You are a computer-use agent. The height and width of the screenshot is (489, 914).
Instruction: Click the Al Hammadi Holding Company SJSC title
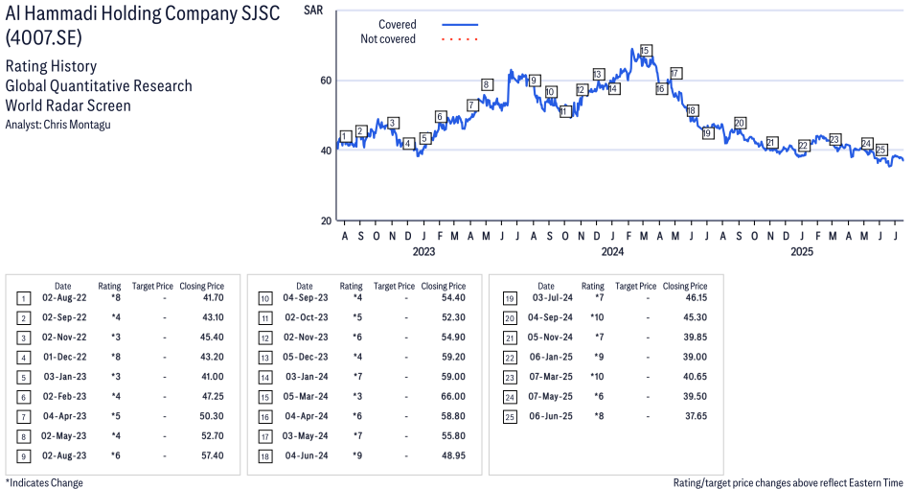(143, 13)
